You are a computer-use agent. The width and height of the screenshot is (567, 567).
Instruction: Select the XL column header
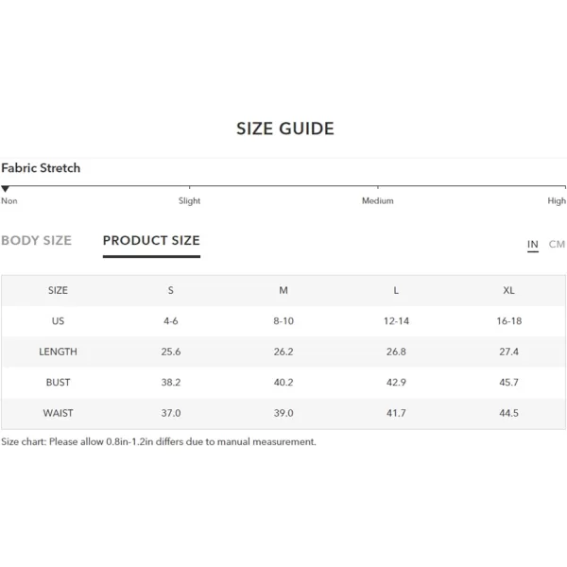point(508,290)
